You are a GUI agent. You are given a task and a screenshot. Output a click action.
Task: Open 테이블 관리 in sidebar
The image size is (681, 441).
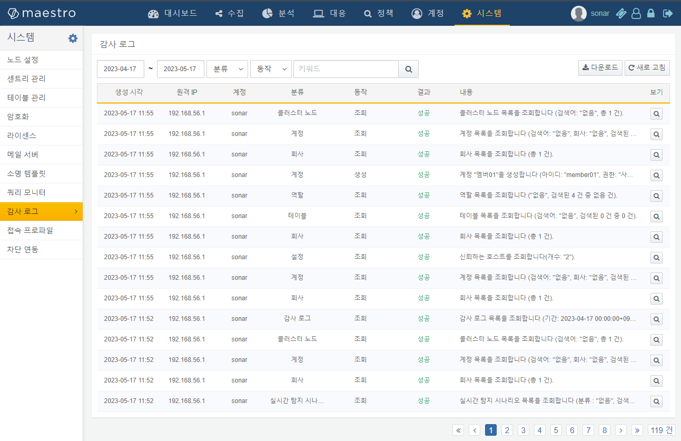tap(41, 98)
